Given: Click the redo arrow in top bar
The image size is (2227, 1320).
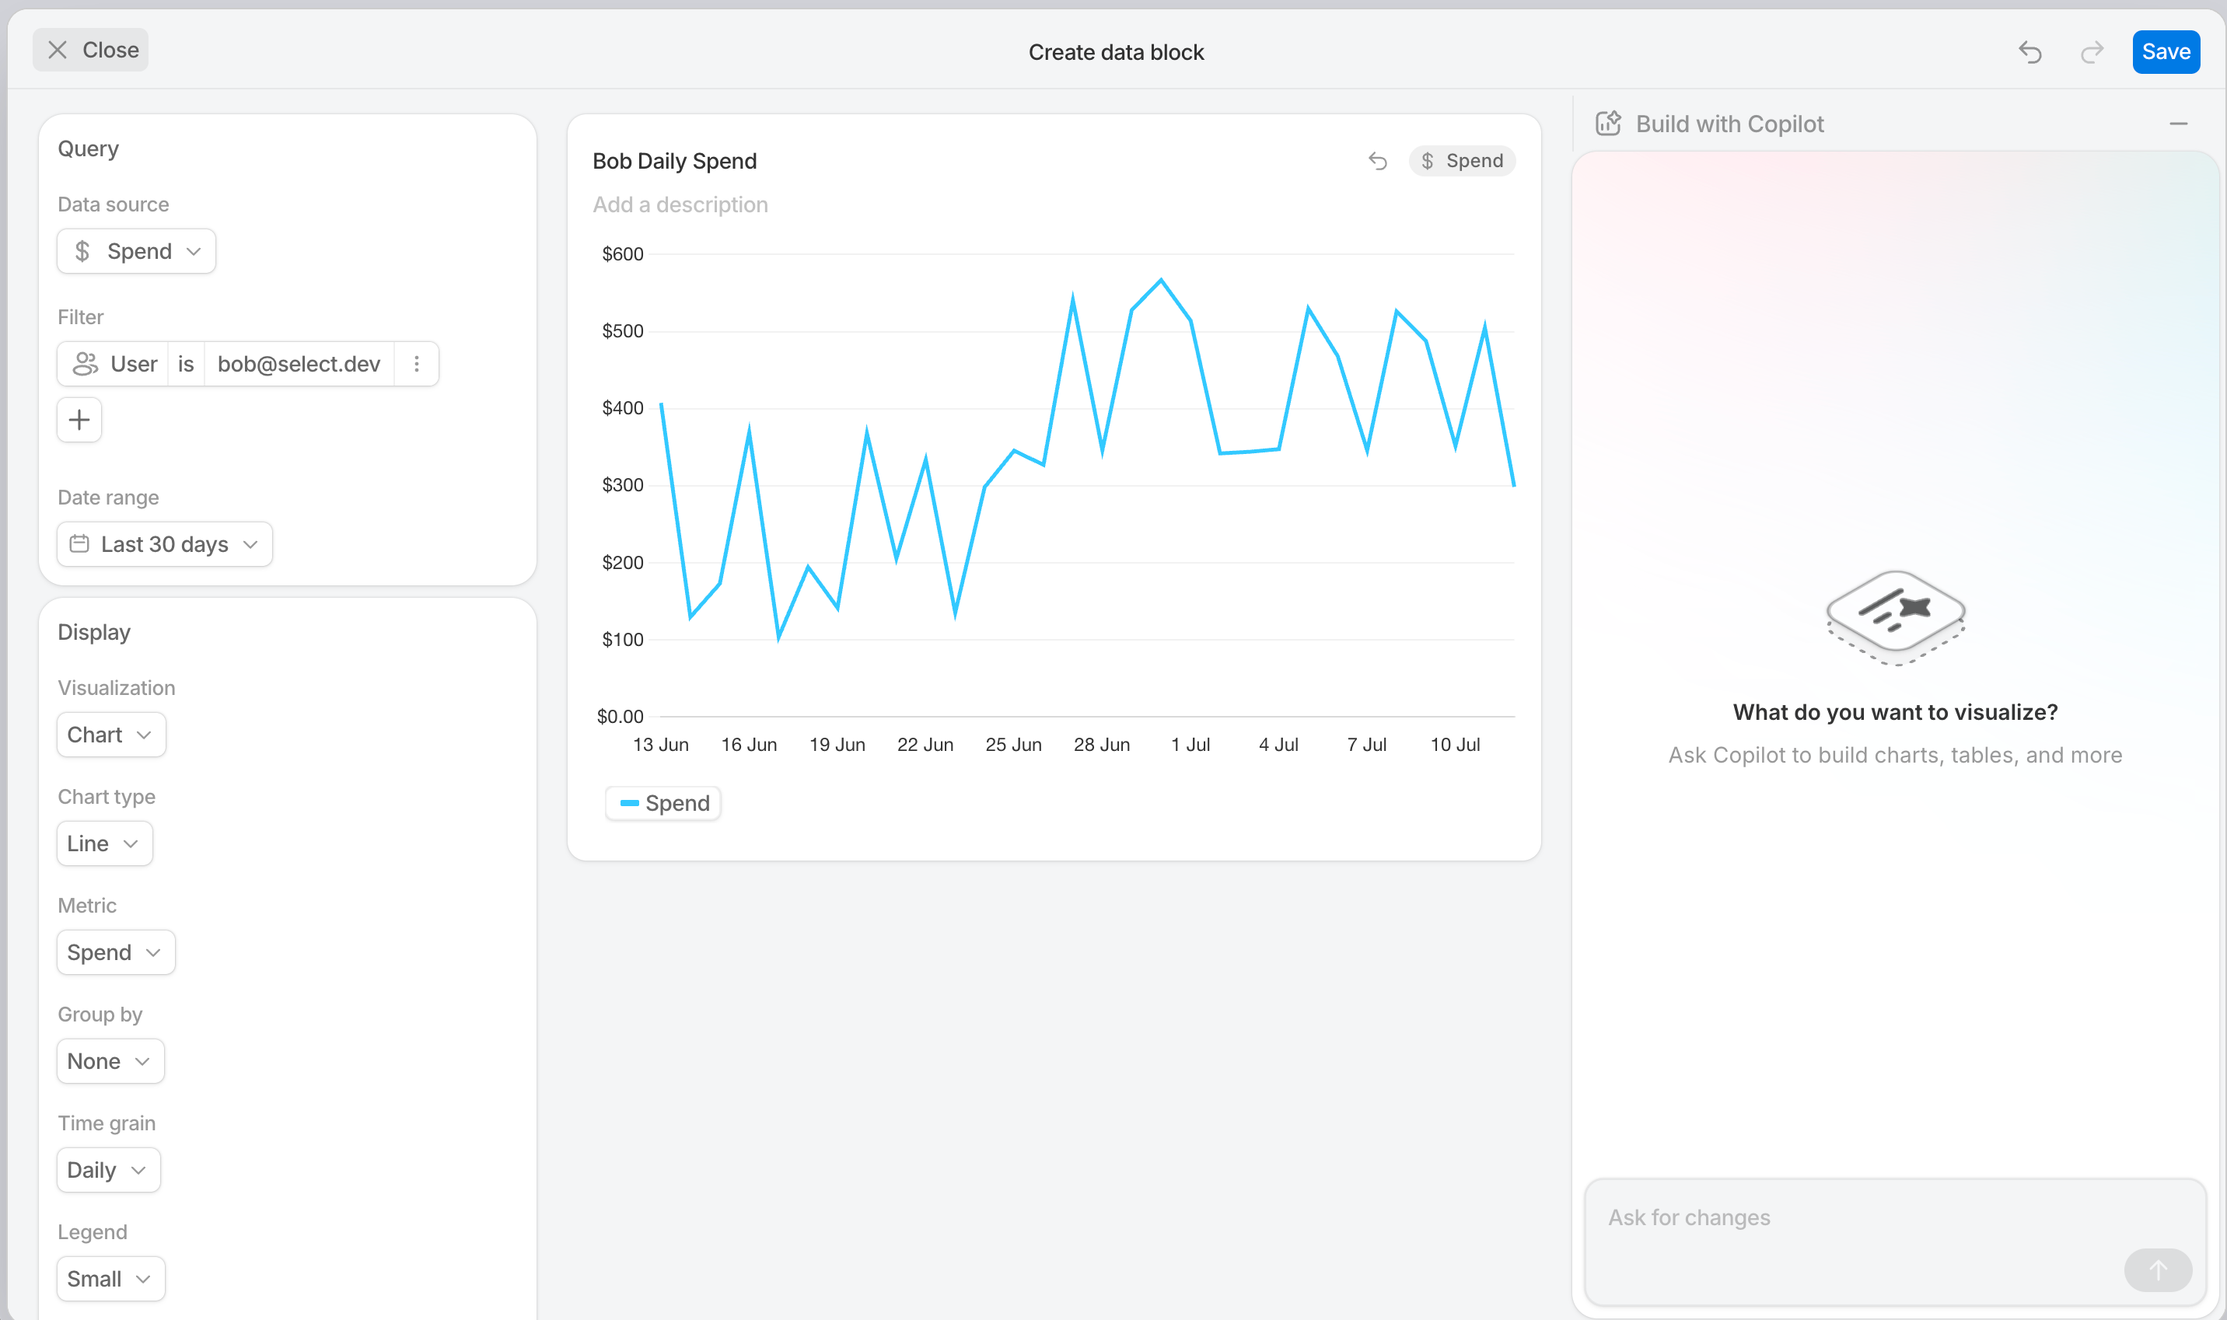Looking at the screenshot, I should (x=2092, y=53).
